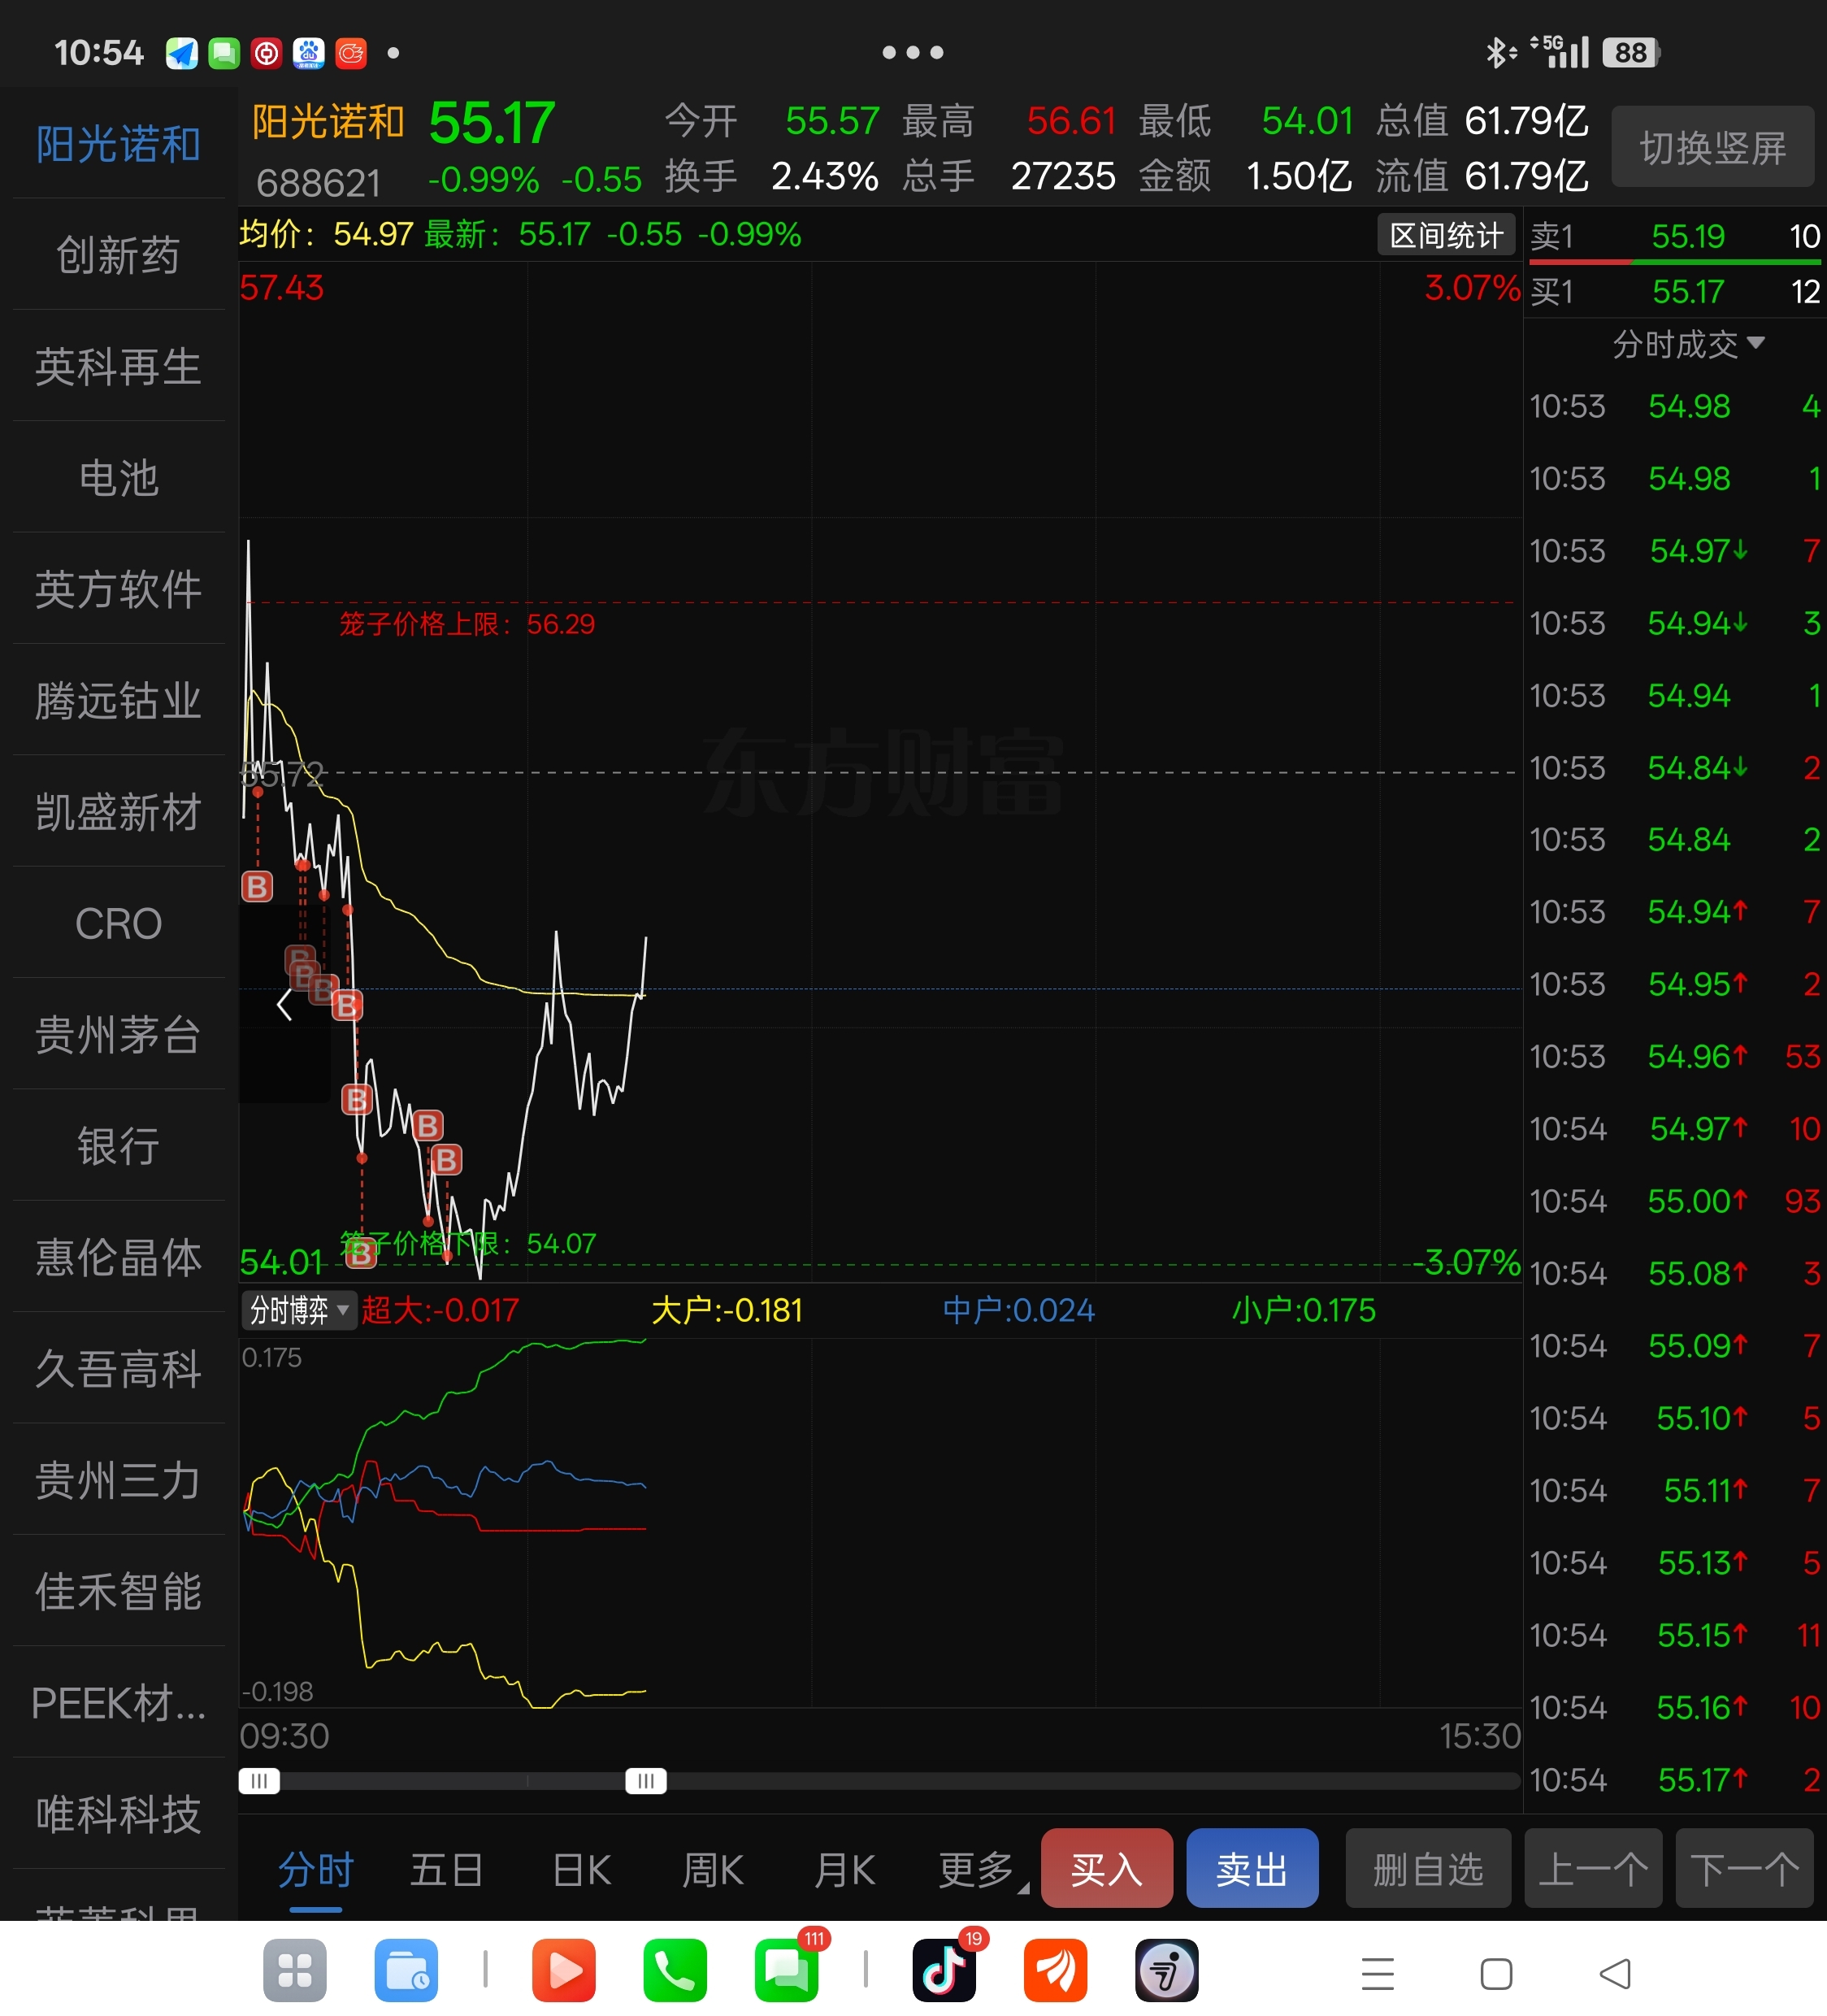
Task: Expand the 分时成交 dropdown
Action: tap(1688, 344)
